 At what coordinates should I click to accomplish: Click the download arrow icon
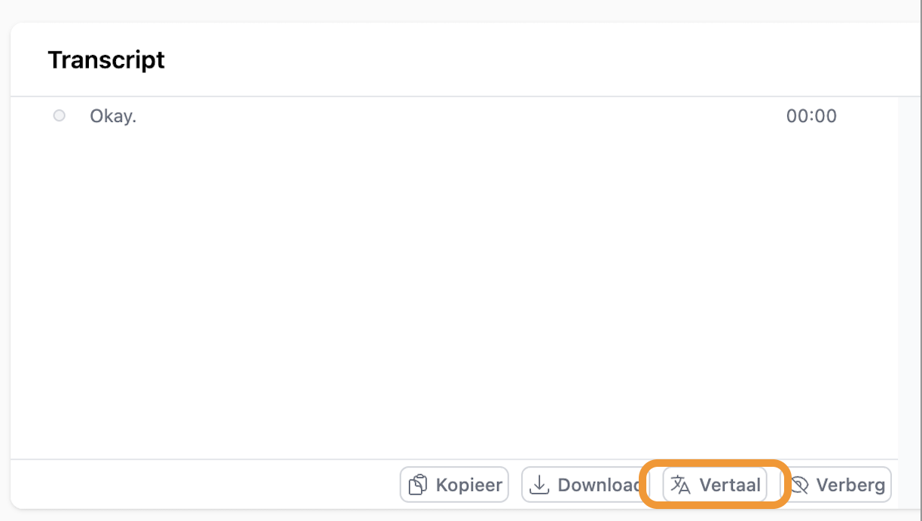(x=539, y=485)
